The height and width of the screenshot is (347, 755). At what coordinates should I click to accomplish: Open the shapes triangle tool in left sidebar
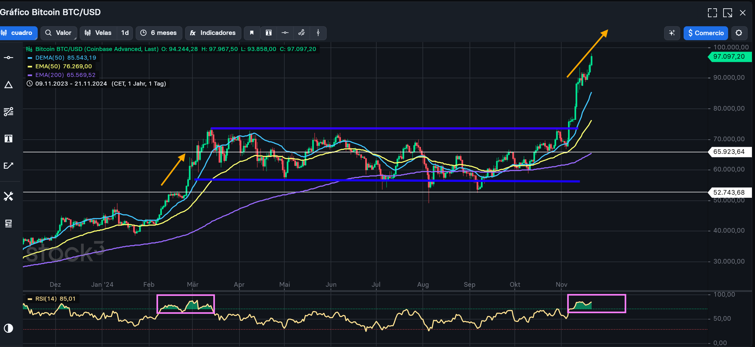8,85
